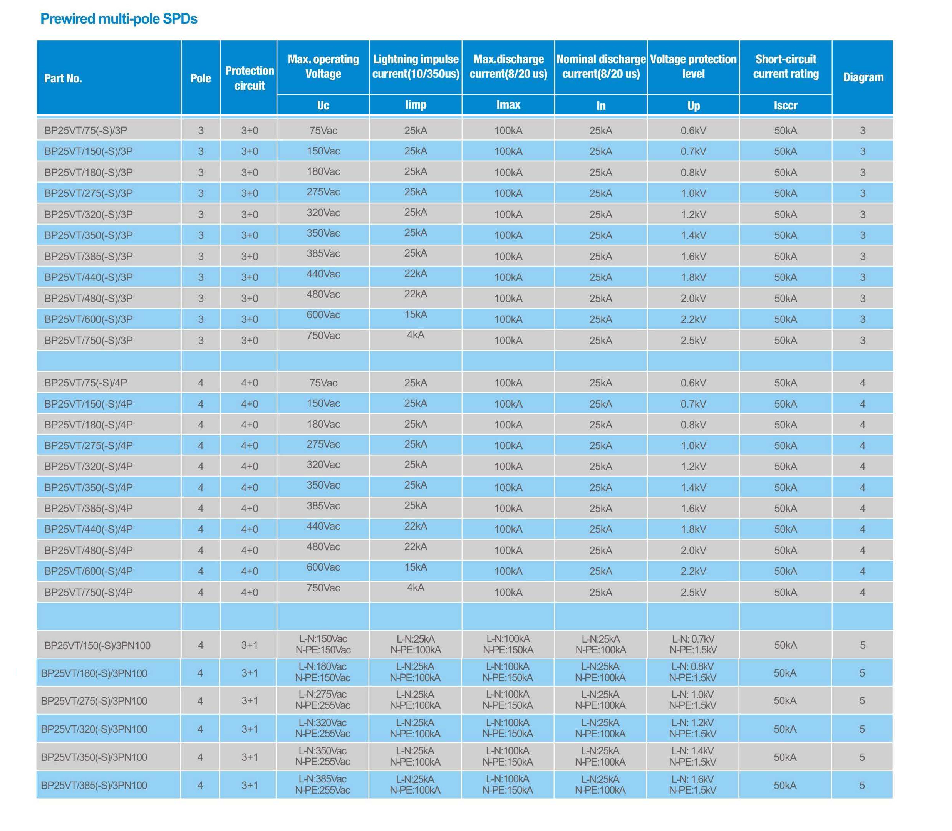Click the 'Protection circuit' column header

pos(249,78)
